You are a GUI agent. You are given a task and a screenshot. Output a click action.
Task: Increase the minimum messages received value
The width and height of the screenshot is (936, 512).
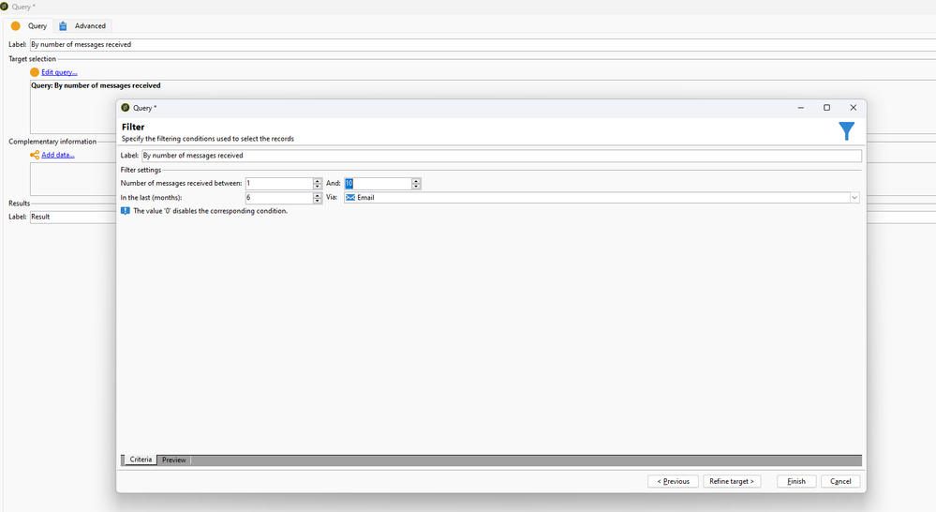click(x=318, y=181)
